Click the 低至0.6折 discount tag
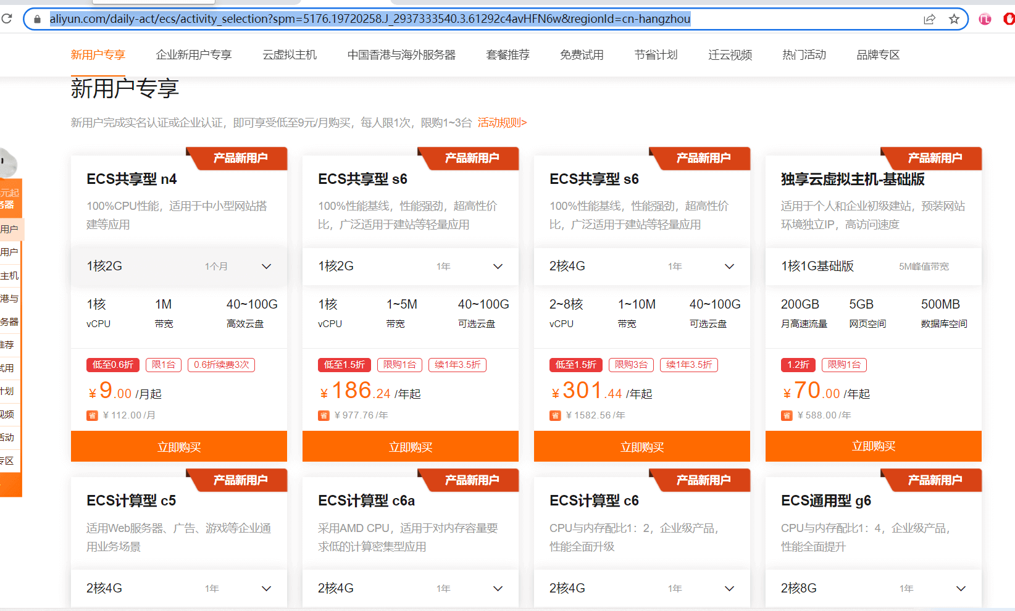The image size is (1015, 611). point(113,365)
